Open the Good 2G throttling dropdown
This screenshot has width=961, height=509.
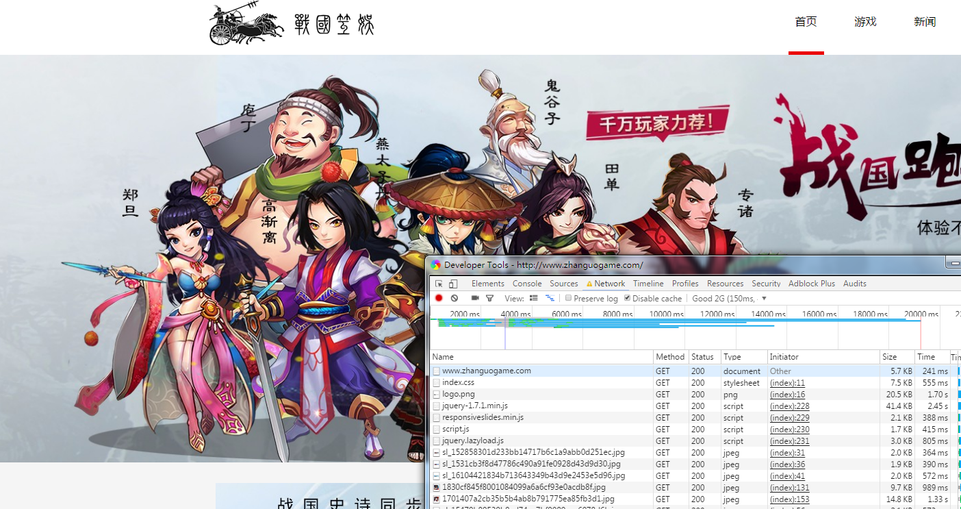[730, 298]
